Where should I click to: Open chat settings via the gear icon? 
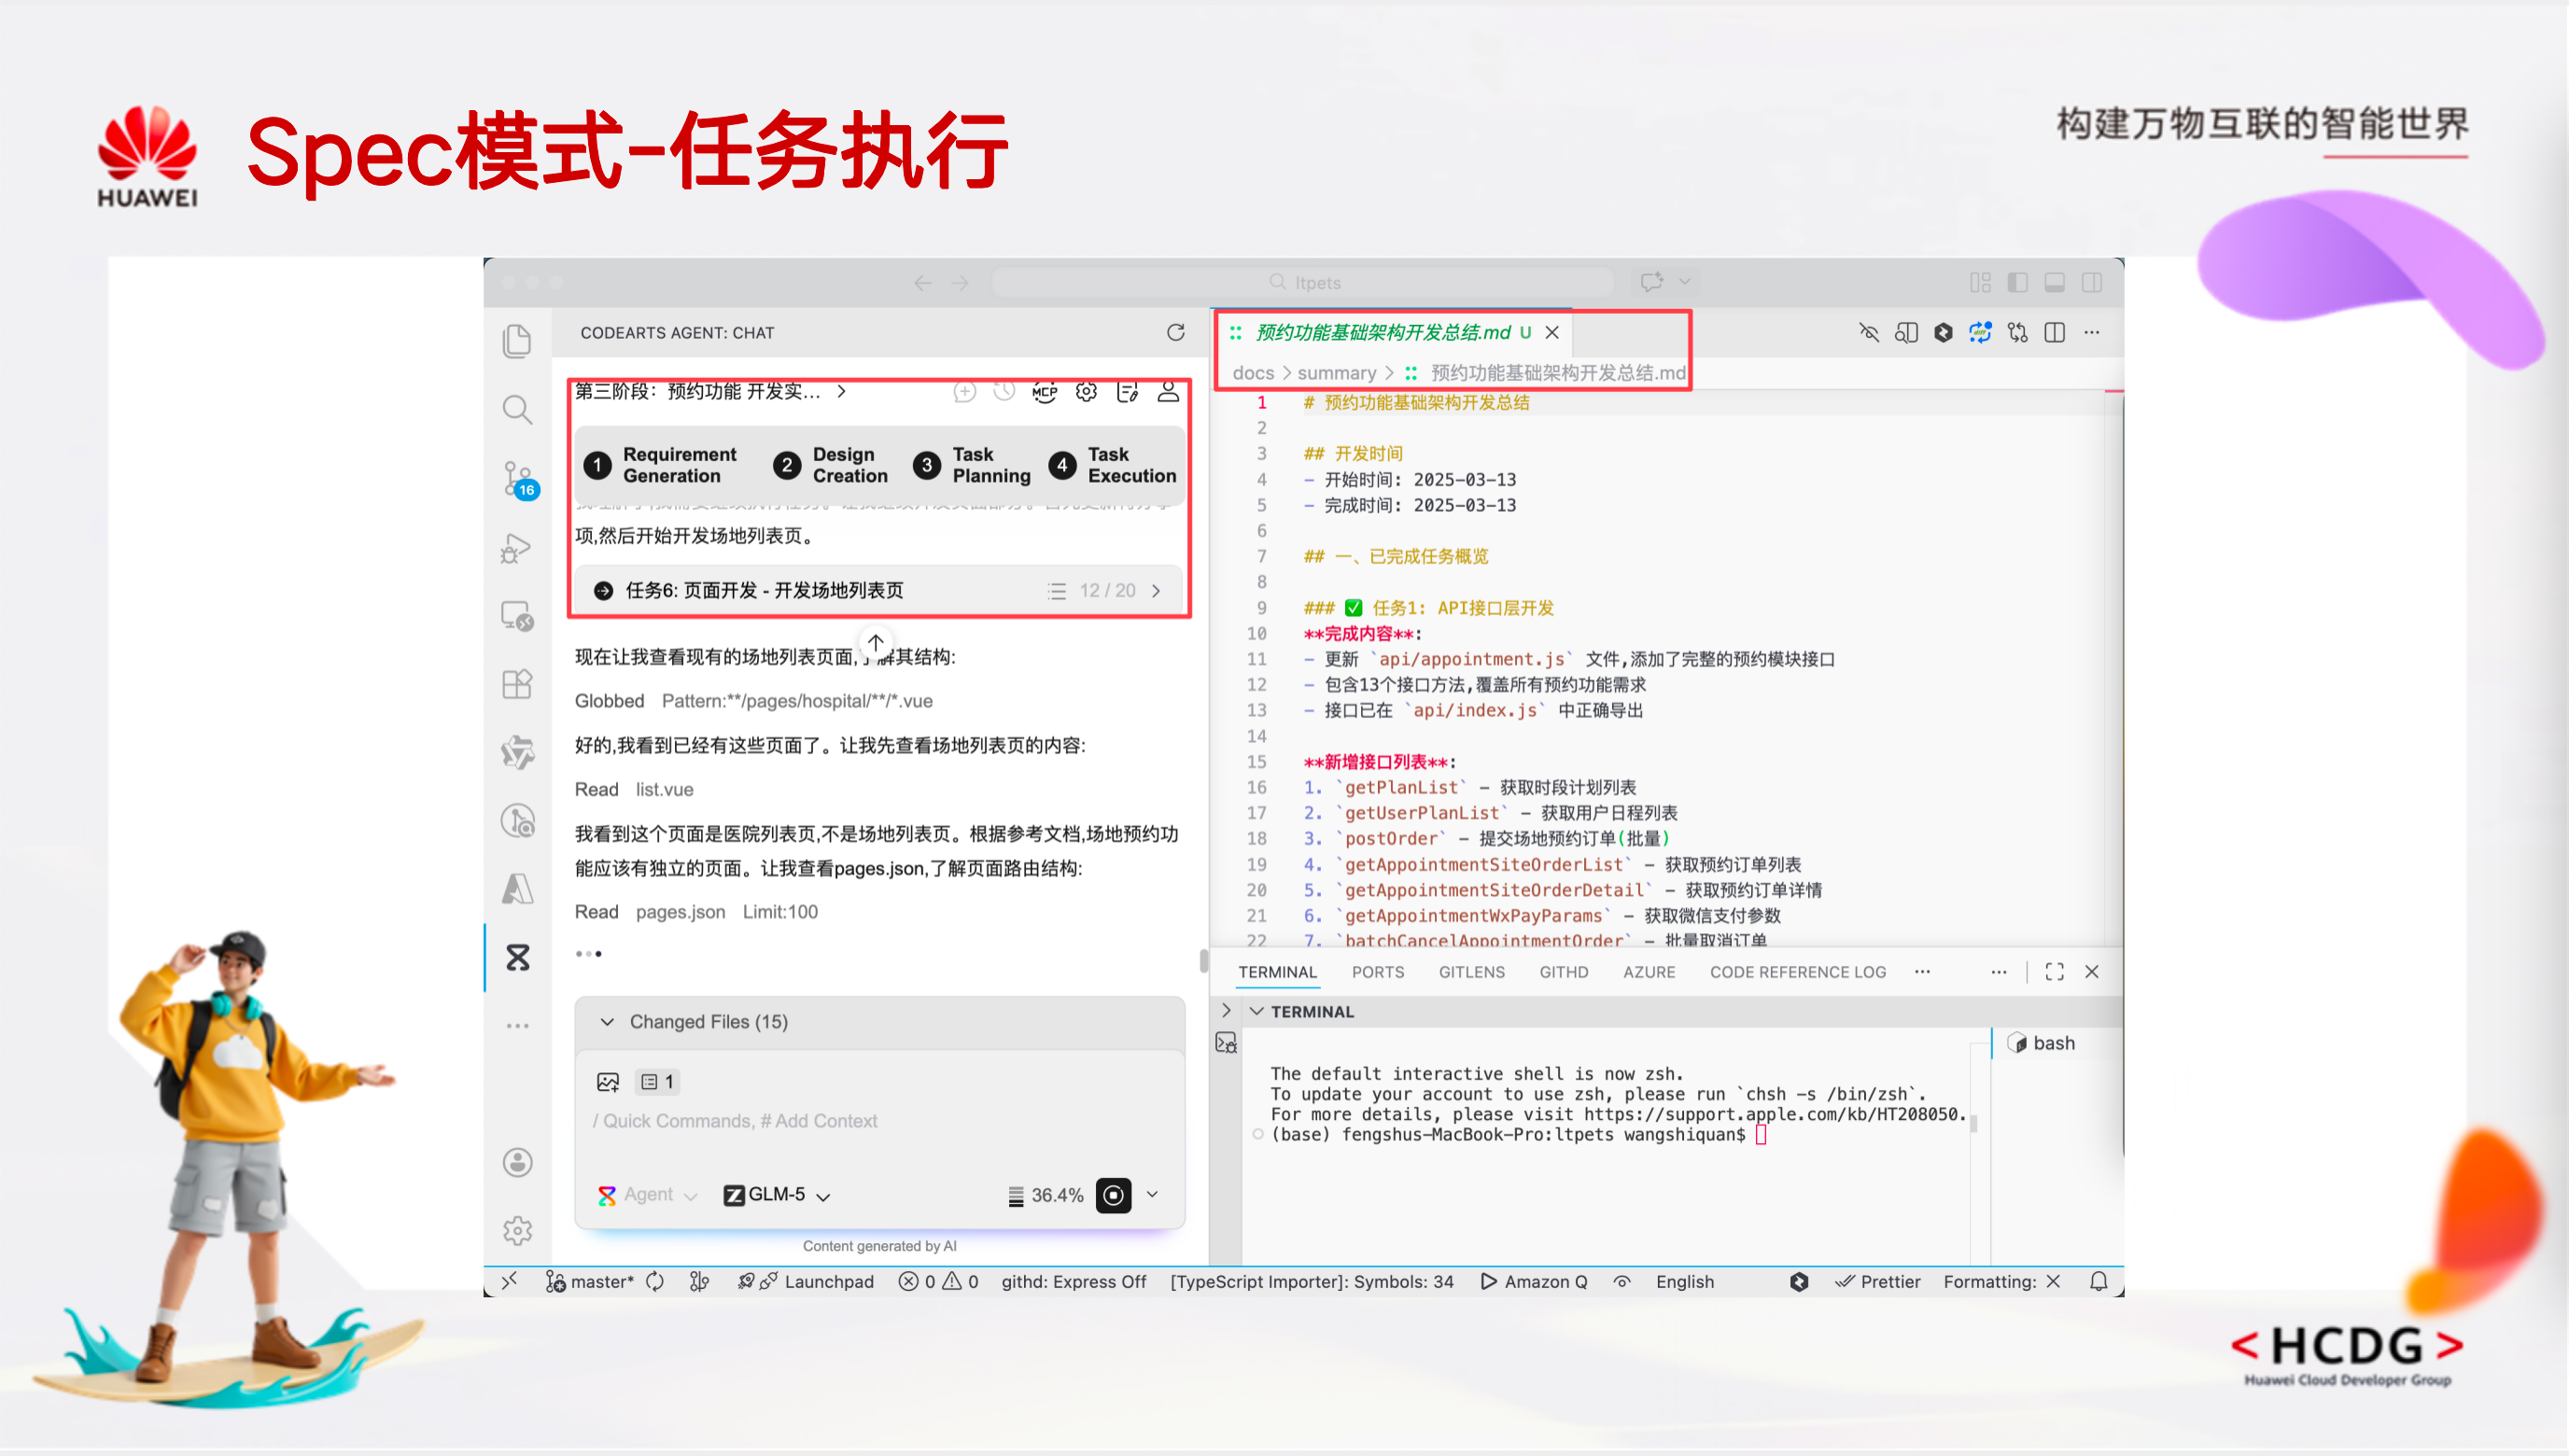point(1086,392)
